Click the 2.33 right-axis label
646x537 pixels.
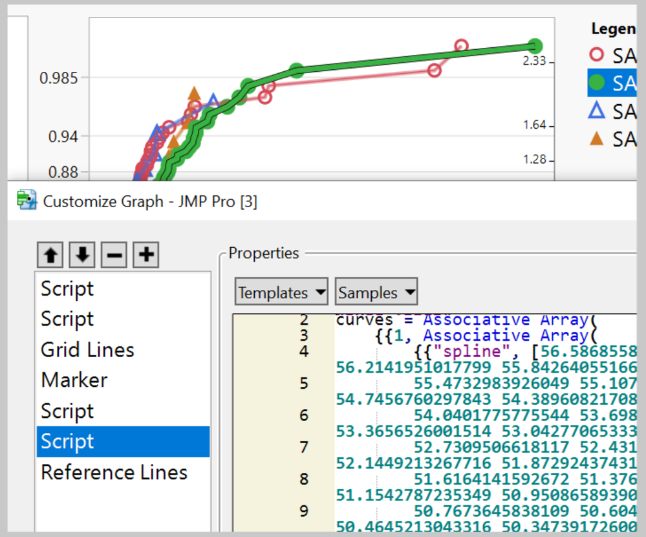point(534,61)
